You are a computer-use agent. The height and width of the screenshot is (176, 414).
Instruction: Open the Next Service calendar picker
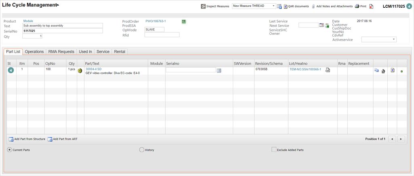point(321,25)
